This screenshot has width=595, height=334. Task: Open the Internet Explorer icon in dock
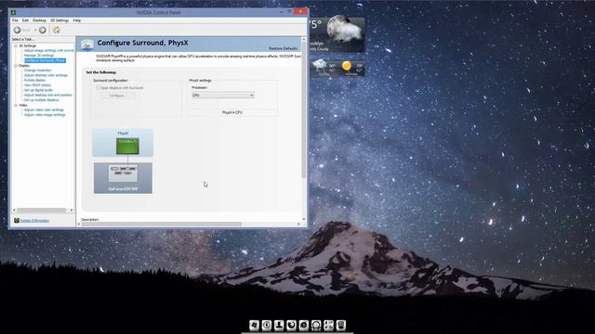coord(304,325)
